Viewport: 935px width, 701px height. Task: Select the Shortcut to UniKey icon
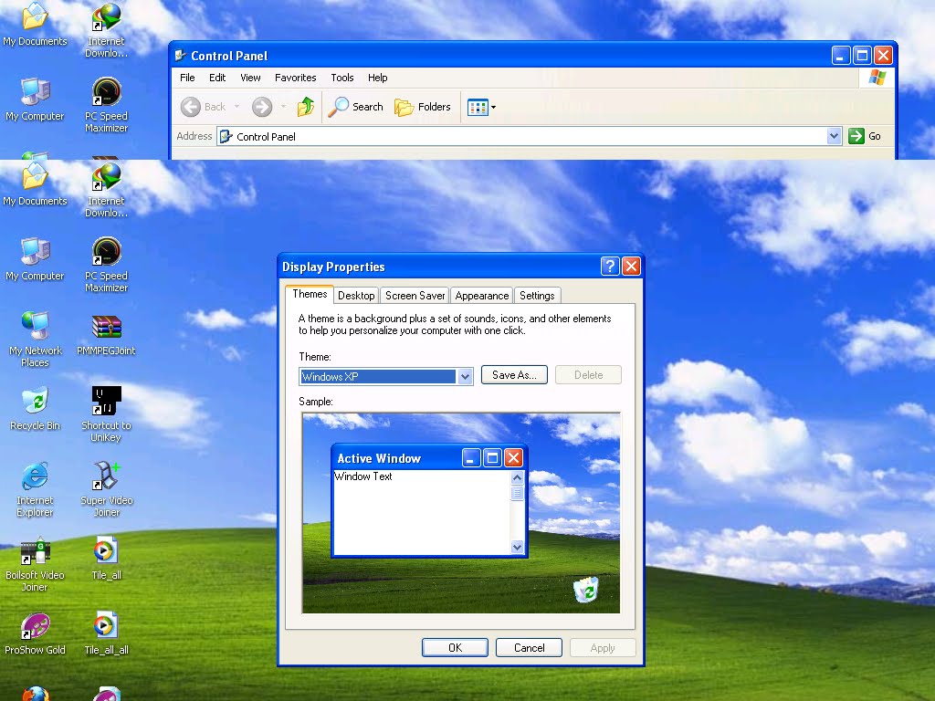pos(106,413)
